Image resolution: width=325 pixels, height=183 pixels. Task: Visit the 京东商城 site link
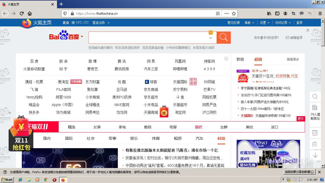(x=151, y=89)
